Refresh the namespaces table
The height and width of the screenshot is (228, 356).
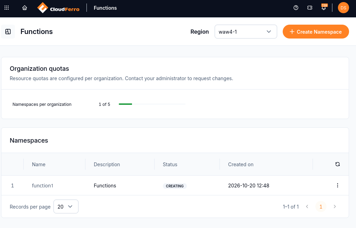point(337,164)
